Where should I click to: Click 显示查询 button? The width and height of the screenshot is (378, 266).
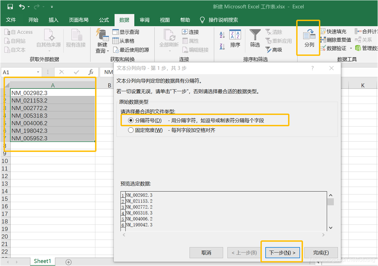126,32
